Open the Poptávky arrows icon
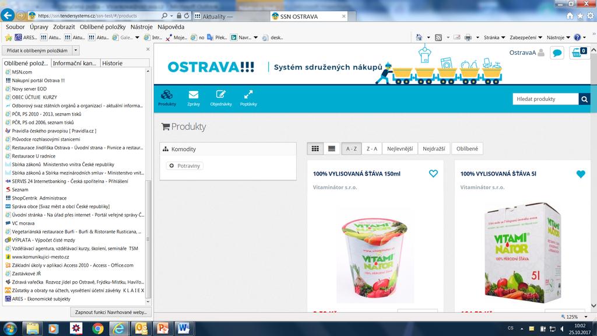Viewport: 597px width, 336px height. (x=248, y=98)
